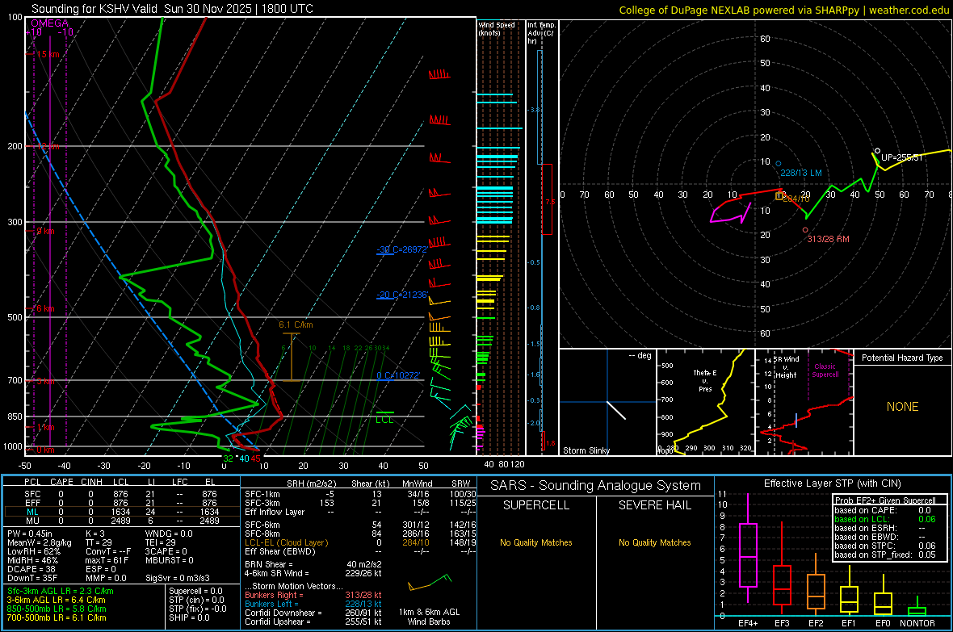Click the green surface dewpoint '32' label

[228, 458]
